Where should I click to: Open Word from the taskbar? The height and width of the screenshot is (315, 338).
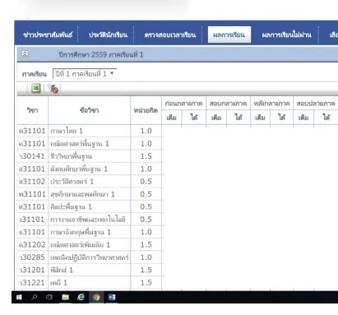tap(112, 297)
